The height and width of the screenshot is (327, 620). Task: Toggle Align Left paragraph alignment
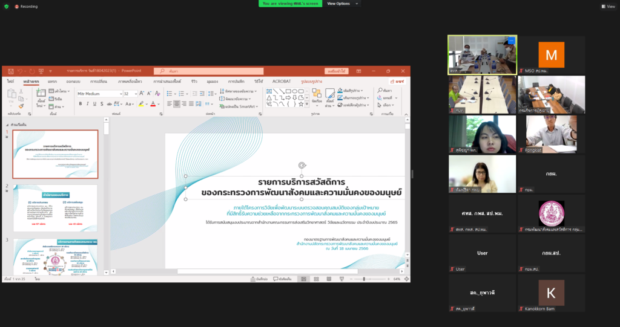pyautogui.click(x=170, y=104)
